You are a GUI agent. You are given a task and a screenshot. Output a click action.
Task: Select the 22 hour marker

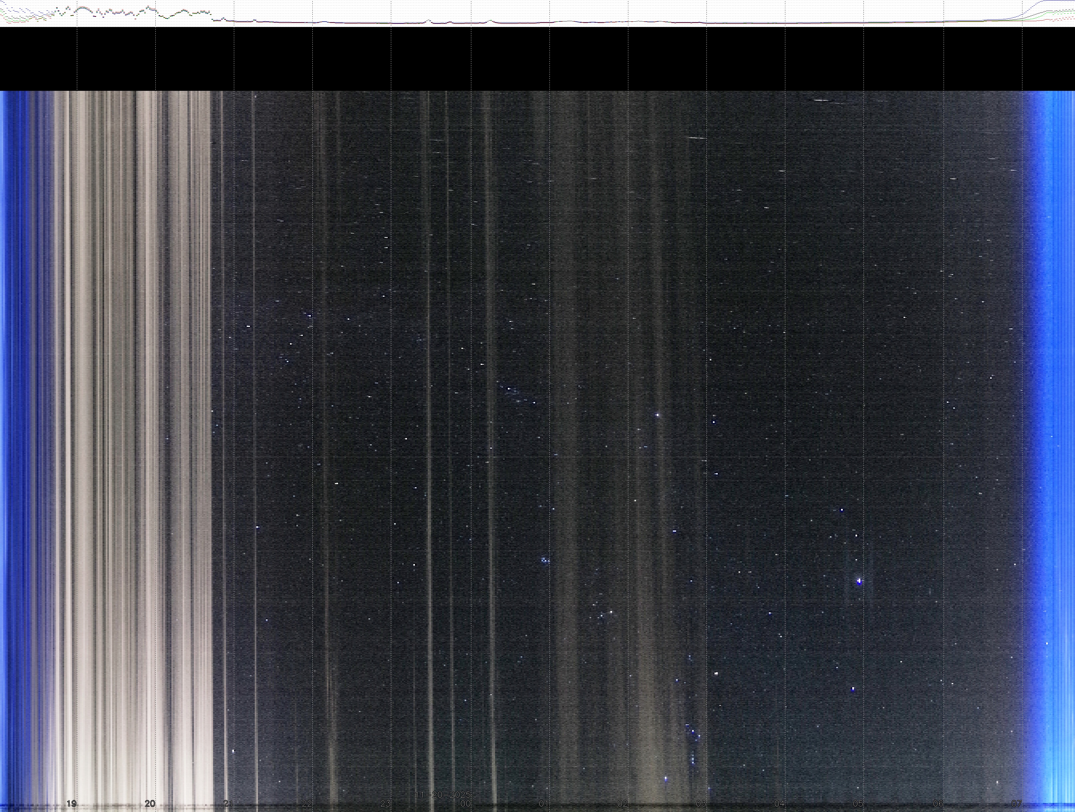(x=307, y=804)
